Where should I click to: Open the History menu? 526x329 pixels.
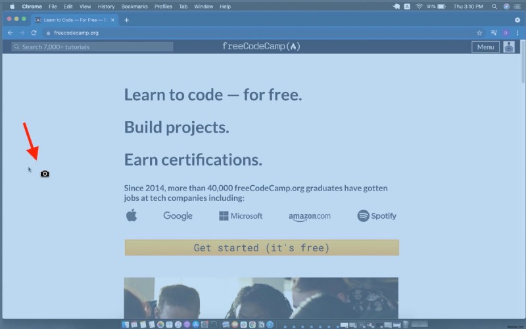click(106, 7)
